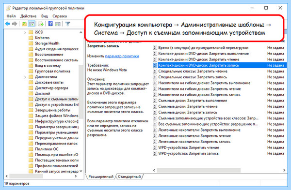Select 'Съемные диски: Запретить выполнение'
The width and height of the screenshot is (291, 190).
(193, 101)
